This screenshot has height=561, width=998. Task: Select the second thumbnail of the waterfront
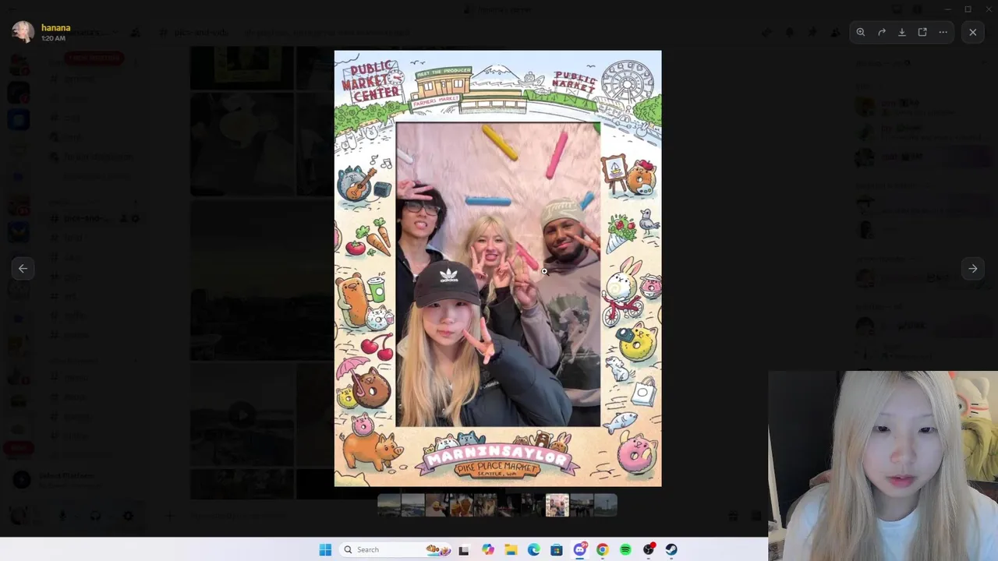coord(413,505)
